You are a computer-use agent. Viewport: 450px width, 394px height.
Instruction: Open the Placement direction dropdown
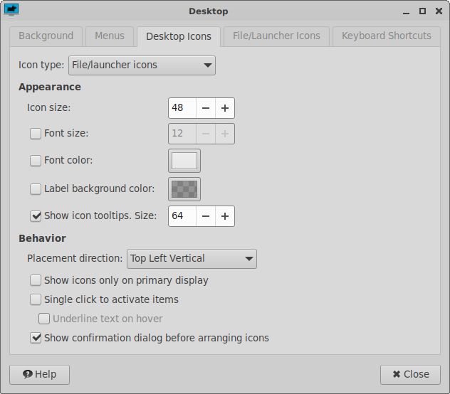(x=192, y=259)
